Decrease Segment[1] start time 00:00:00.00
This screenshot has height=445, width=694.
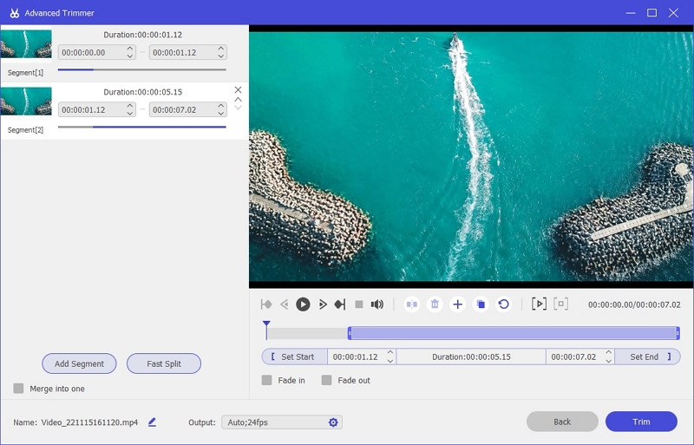click(x=129, y=56)
